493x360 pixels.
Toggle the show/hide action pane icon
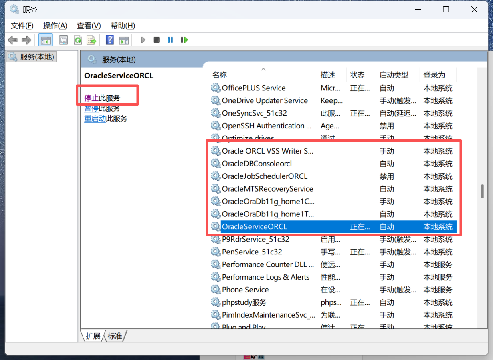tap(124, 40)
